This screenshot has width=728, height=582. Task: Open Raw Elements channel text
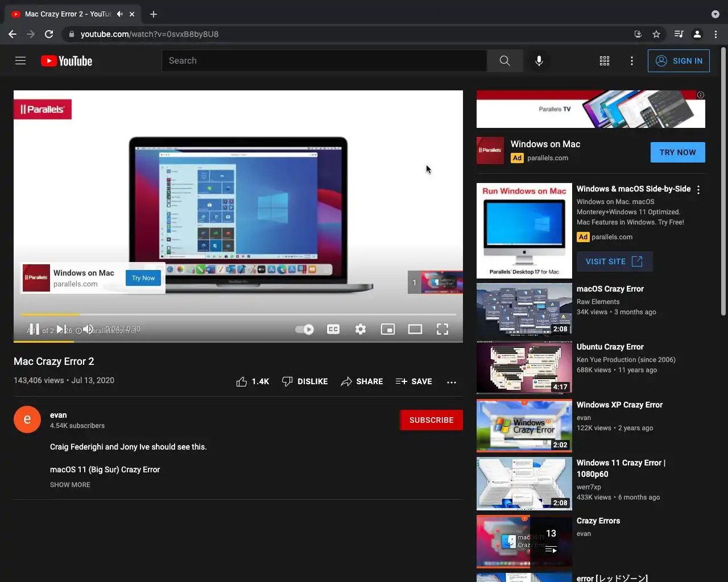pyautogui.click(x=598, y=302)
